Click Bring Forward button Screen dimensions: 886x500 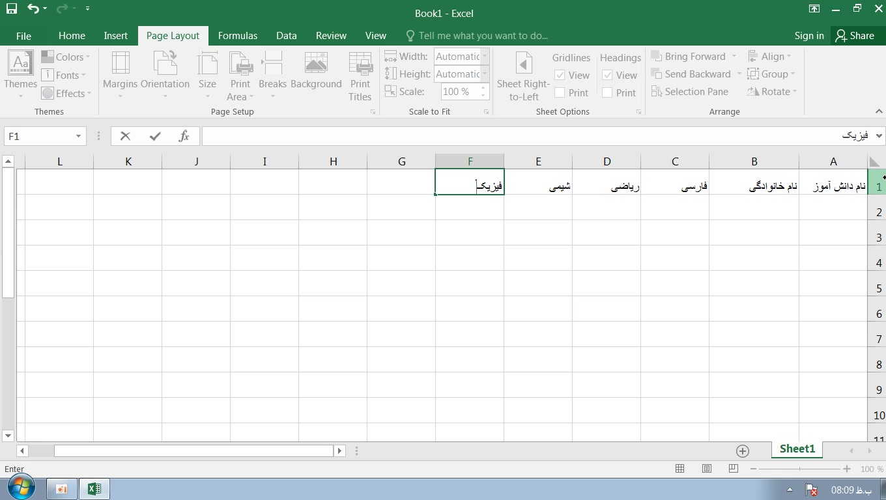coord(688,57)
